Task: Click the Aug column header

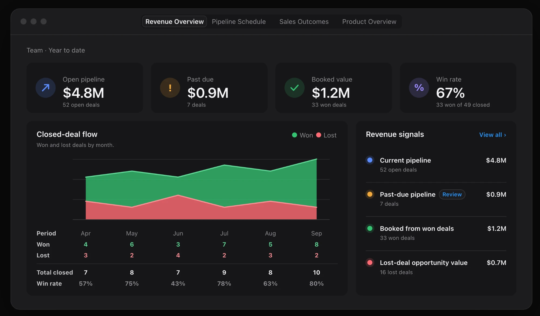Action: 270,233
